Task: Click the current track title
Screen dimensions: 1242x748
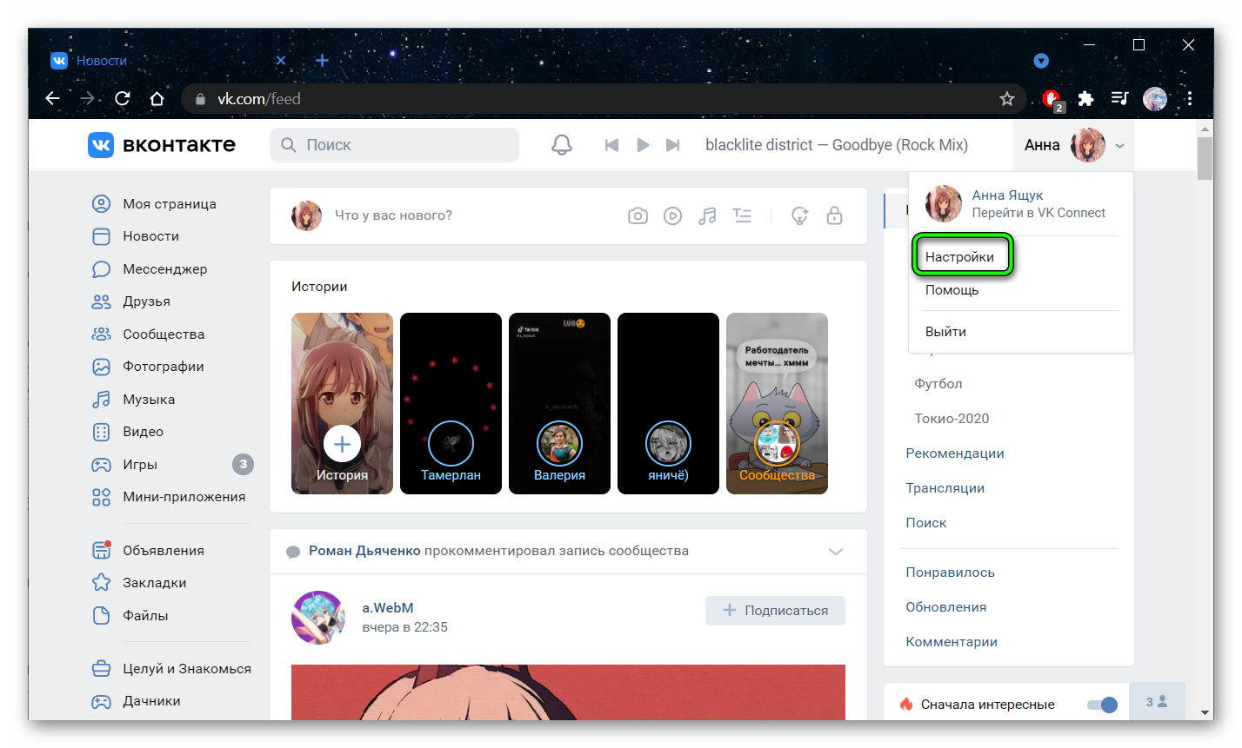Action: (x=837, y=145)
